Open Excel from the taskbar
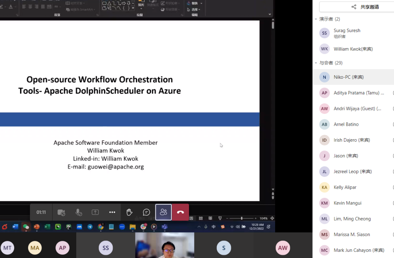The height and width of the screenshot is (258, 394). click(47, 227)
